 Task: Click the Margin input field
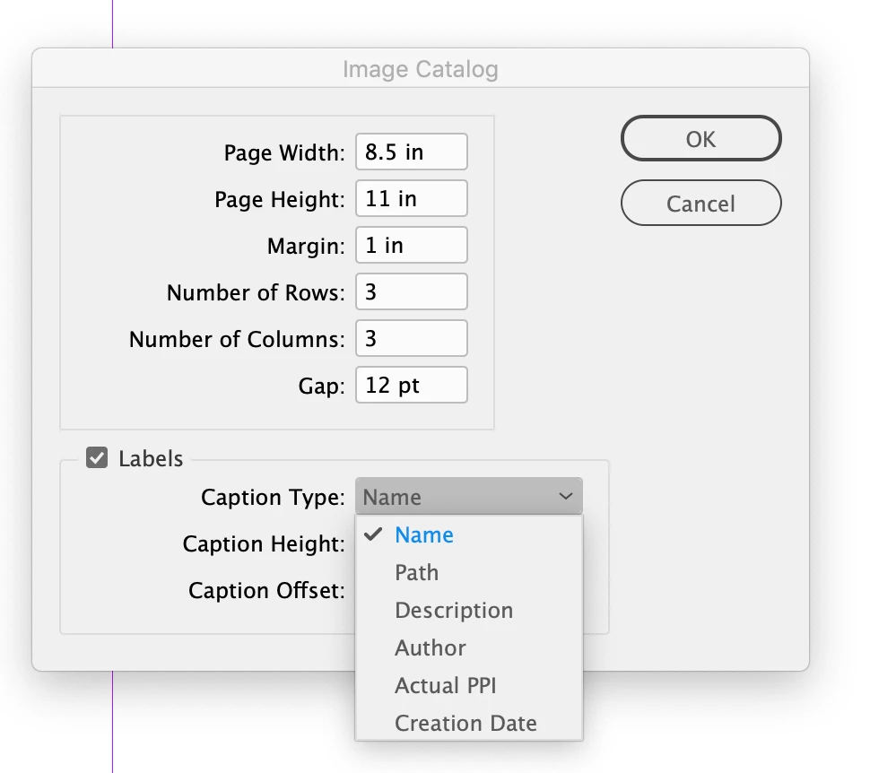tap(411, 245)
